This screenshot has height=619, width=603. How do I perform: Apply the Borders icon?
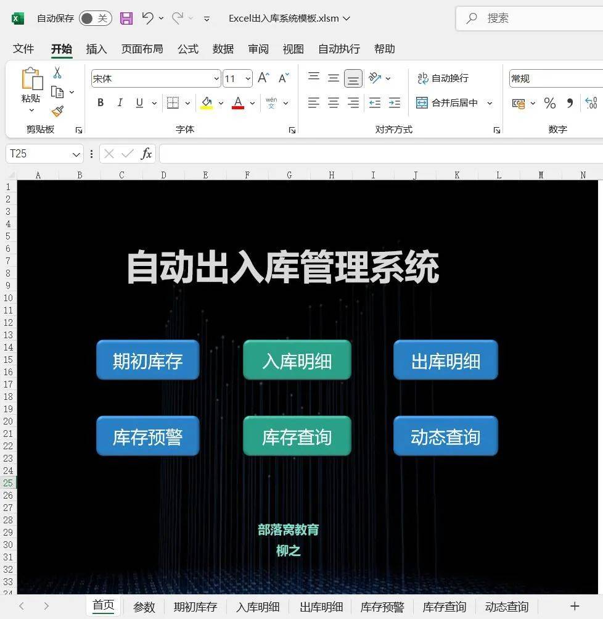(173, 103)
